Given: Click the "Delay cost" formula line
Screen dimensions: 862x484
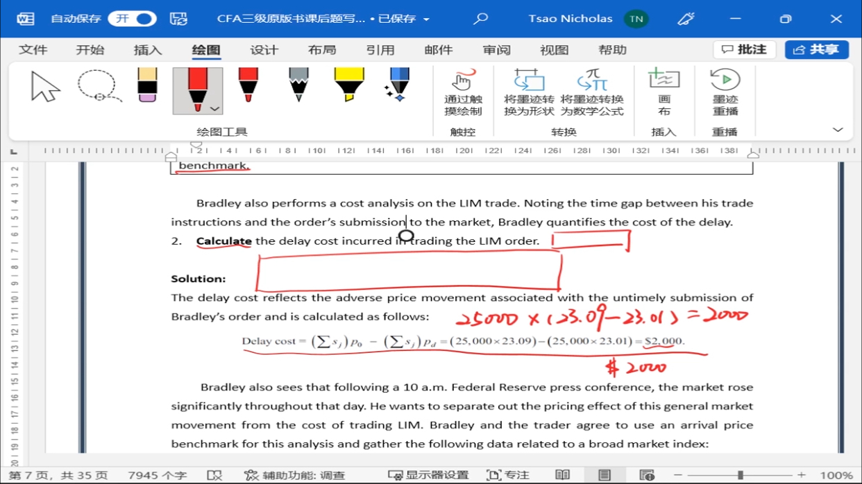Looking at the screenshot, I should pos(463,341).
